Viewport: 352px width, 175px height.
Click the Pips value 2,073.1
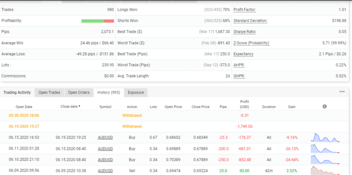point(107,32)
